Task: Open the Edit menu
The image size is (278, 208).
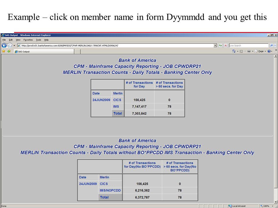Action: pyautogui.click(x=11, y=40)
